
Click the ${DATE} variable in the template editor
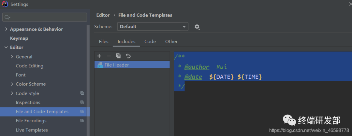tap(222, 77)
